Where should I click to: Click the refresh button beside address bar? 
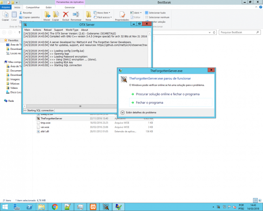pos(214,32)
